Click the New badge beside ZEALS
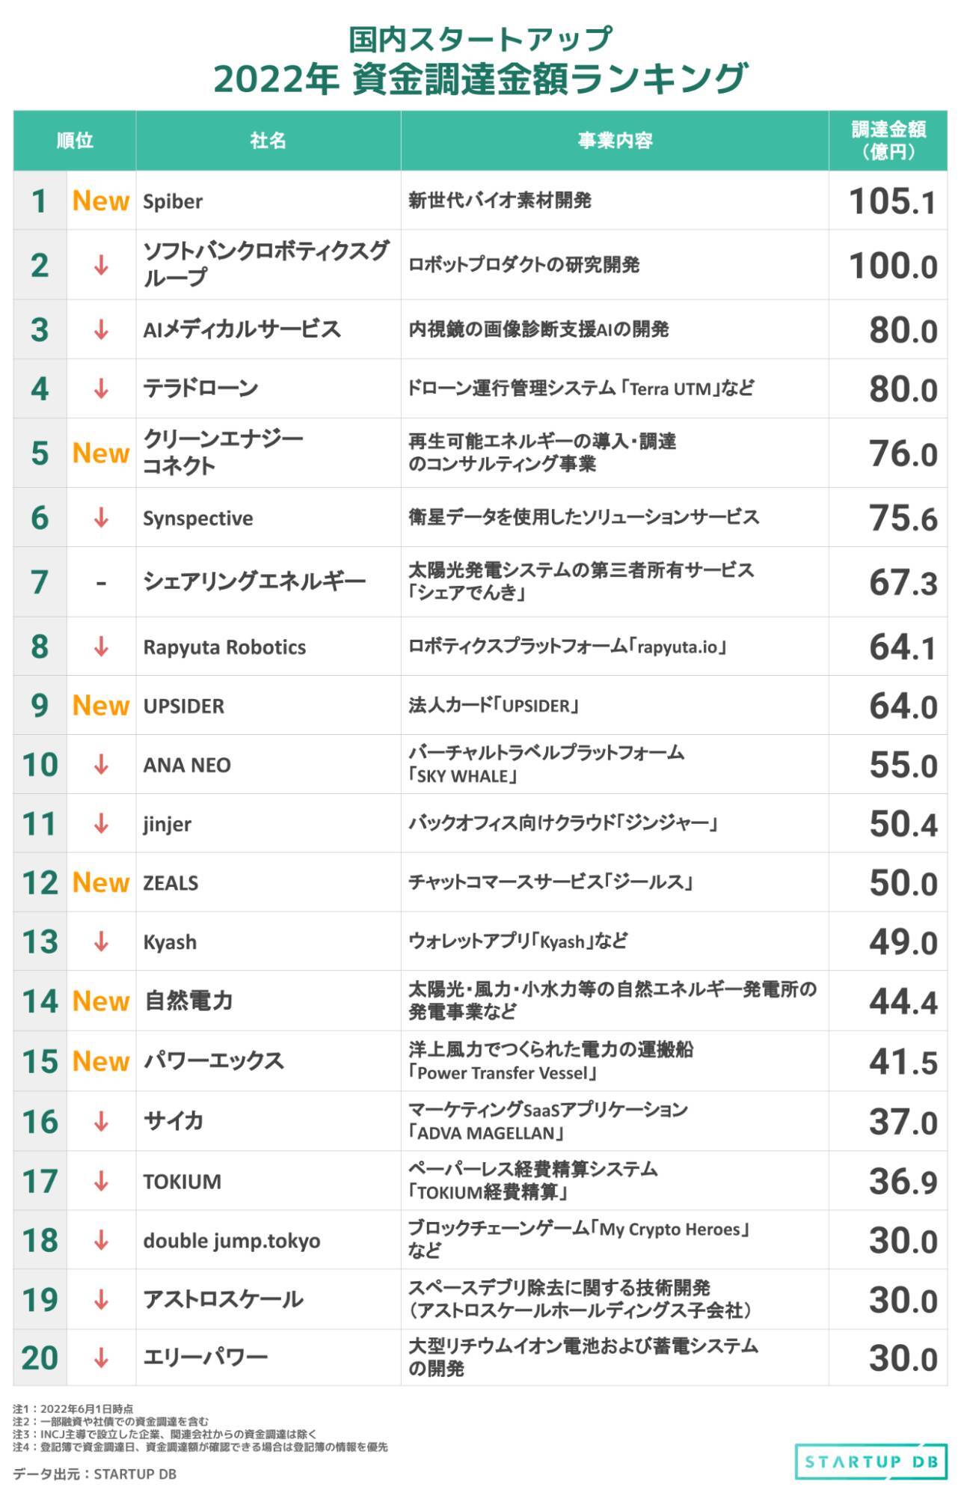 tap(101, 882)
